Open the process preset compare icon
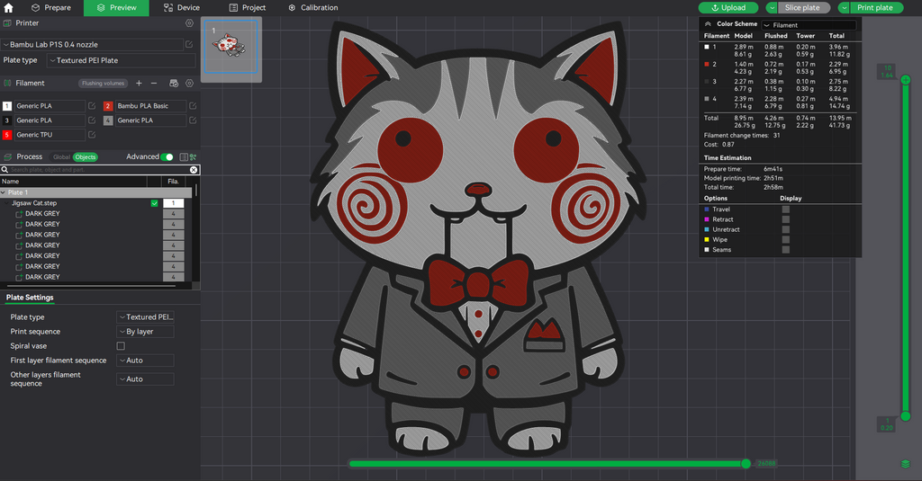 (x=194, y=156)
